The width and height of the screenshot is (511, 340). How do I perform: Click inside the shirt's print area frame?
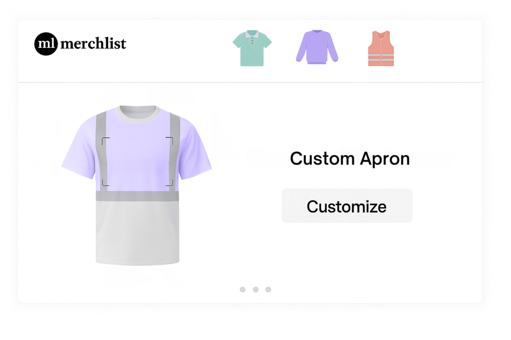click(x=137, y=162)
